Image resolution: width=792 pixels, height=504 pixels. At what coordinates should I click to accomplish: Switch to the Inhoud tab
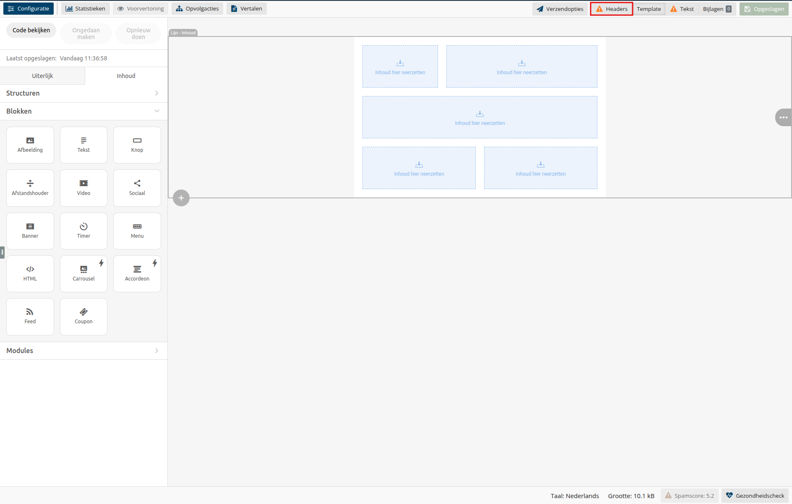tap(126, 76)
